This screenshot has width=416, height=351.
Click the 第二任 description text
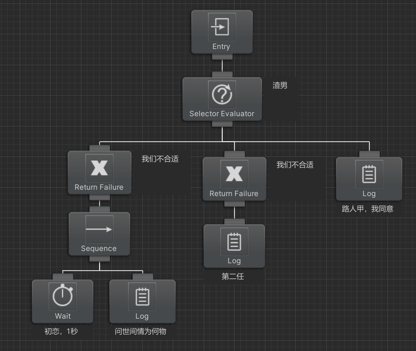(233, 276)
